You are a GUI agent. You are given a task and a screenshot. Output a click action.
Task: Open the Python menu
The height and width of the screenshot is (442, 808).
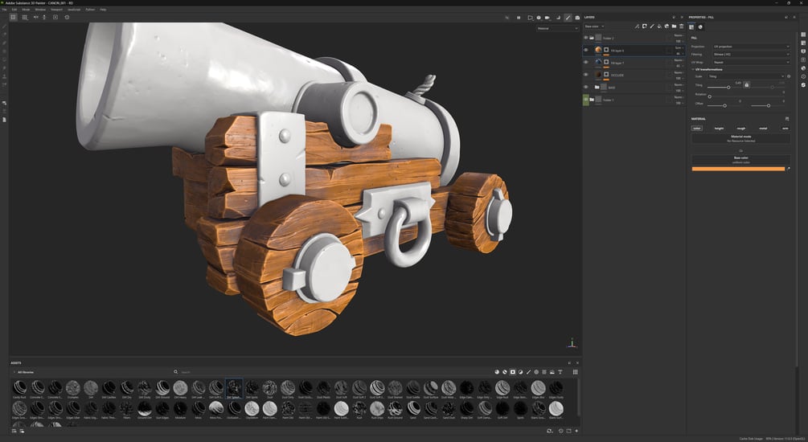coord(90,10)
